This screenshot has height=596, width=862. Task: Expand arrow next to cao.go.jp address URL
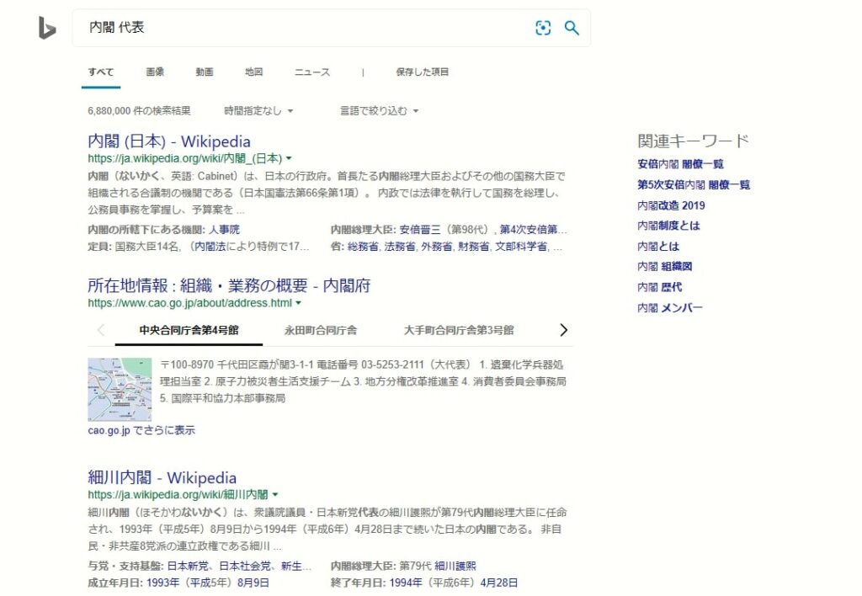[299, 303]
